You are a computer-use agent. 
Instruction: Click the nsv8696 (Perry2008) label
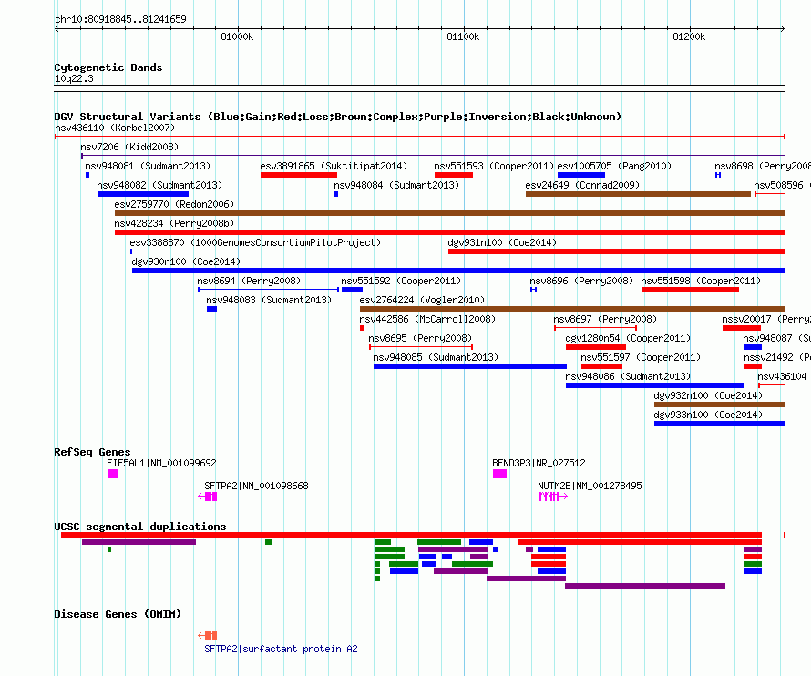click(x=581, y=281)
